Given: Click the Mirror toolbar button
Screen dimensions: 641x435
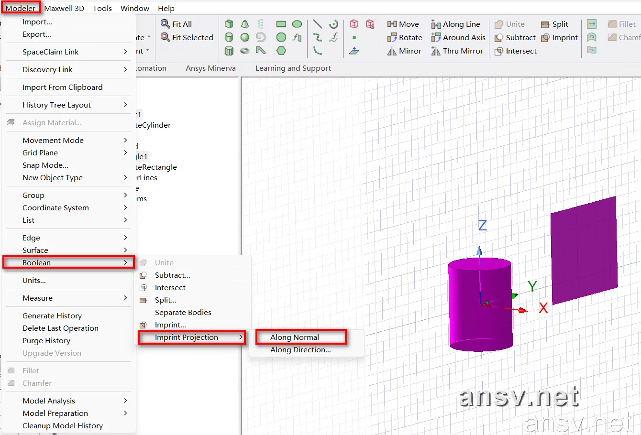Looking at the screenshot, I should 405,51.
